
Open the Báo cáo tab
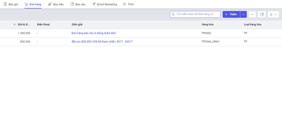point(78,4)
